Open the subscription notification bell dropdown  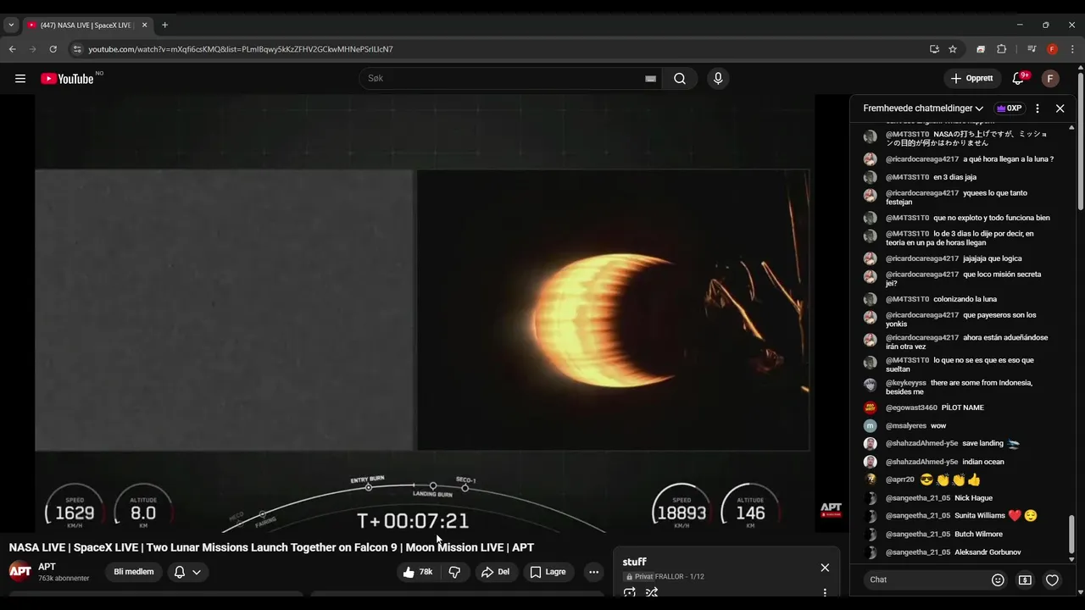tap(187, 572)
